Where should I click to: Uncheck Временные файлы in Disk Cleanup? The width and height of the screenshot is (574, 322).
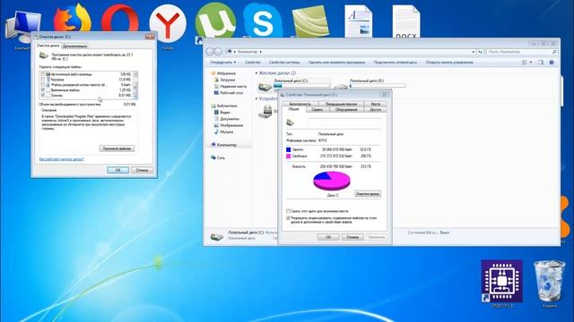click(x=43, y=89)
